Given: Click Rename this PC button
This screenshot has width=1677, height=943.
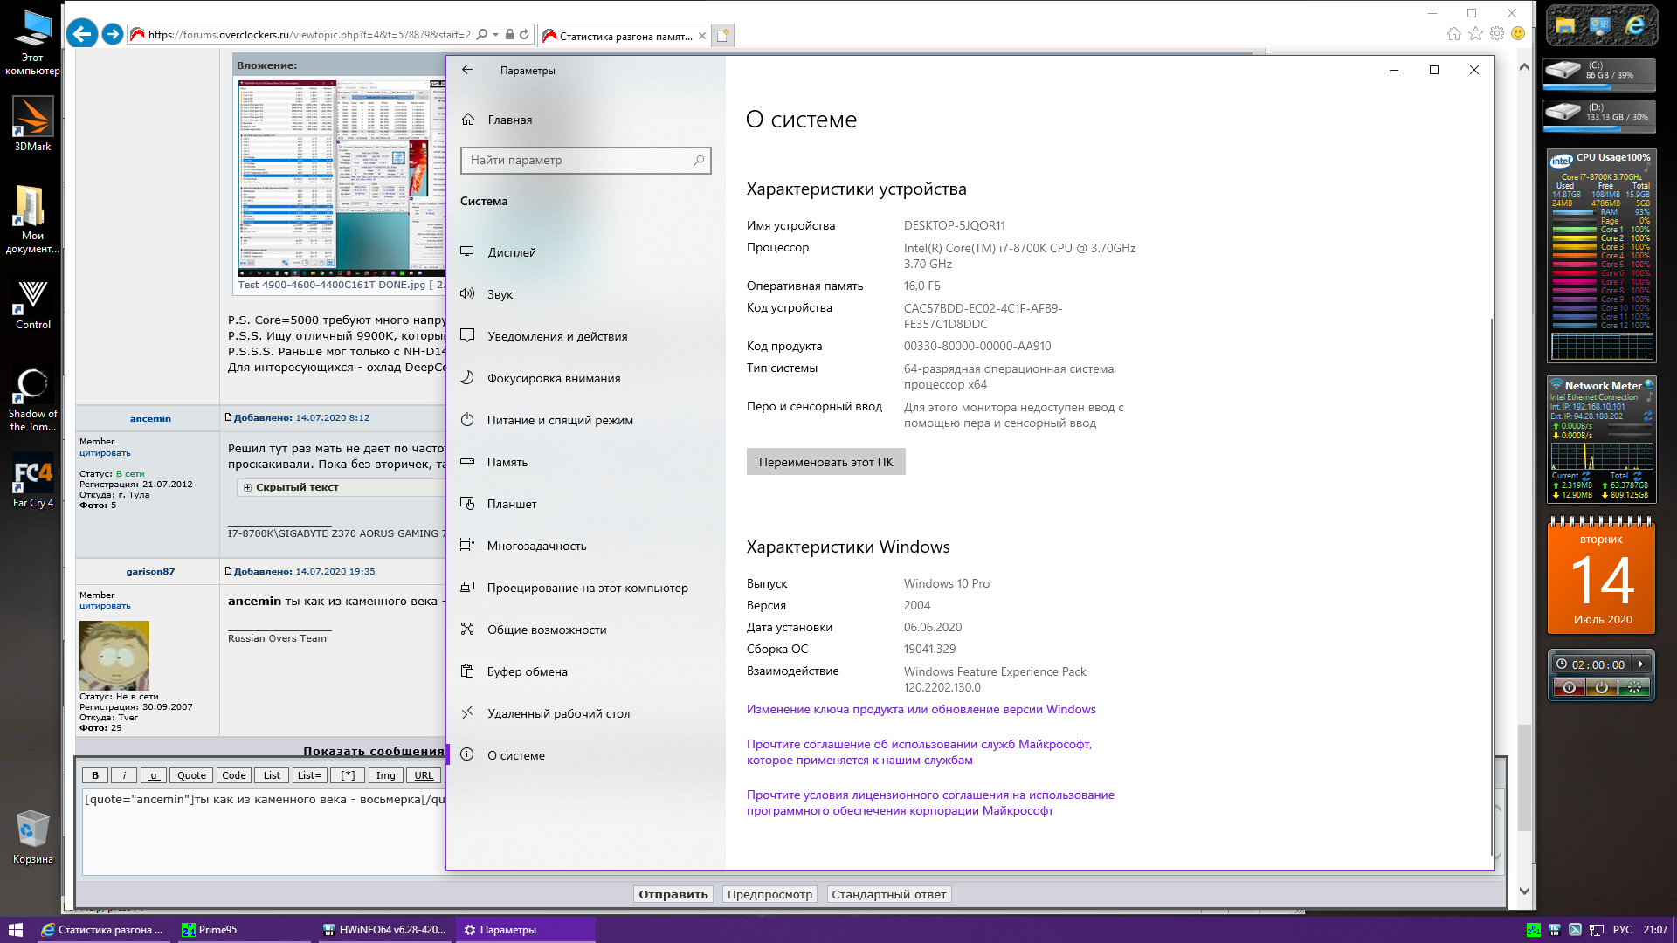Looking at the screenshot, I should (825, 462).
